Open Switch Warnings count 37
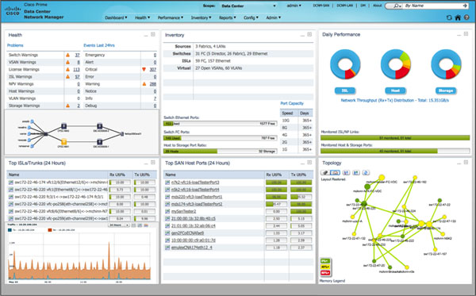Image resolution: width=476 pixels, height=296 pixels. (x=78, y=56)
